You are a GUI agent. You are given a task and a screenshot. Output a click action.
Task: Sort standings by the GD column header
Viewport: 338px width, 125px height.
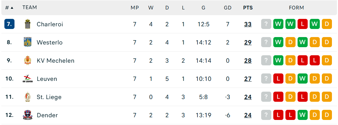[227, 8]
